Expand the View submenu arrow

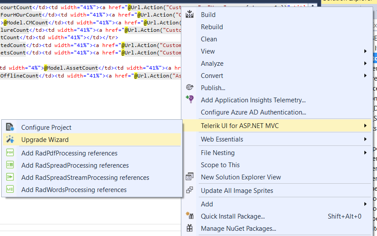365,51
